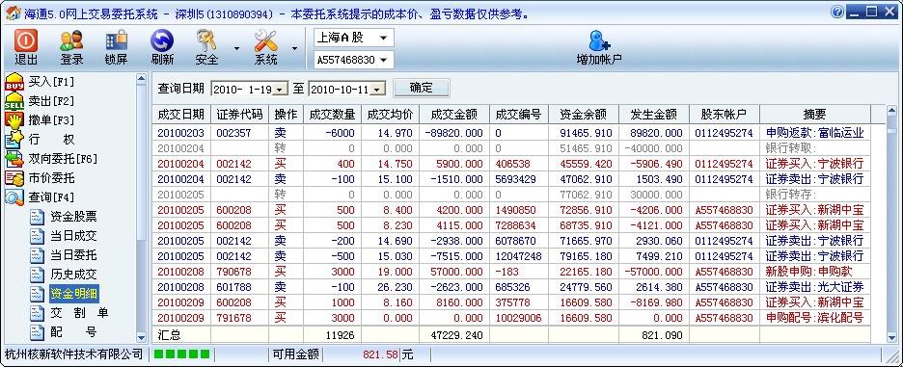903x367 pixels.
Task: Open the help question-mark icon in title bar
Action: tap(837, 12)
